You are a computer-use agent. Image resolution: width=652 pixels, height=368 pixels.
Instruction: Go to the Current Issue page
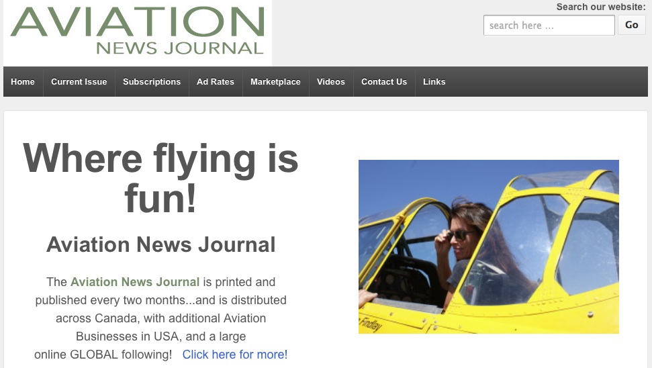click(79, 81)
